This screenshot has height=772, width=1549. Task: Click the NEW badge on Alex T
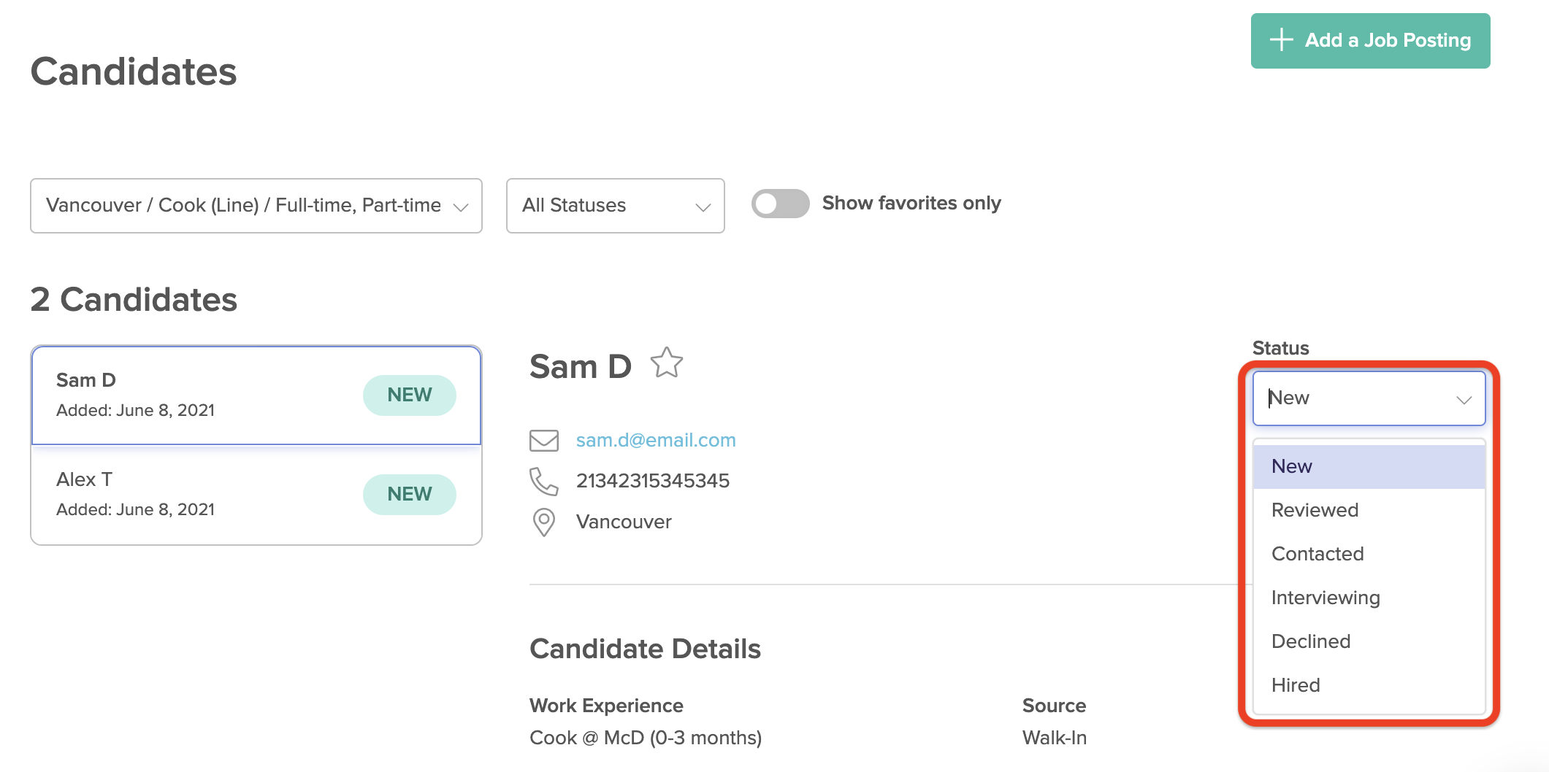pyautogui.click(x=410, y=495)
